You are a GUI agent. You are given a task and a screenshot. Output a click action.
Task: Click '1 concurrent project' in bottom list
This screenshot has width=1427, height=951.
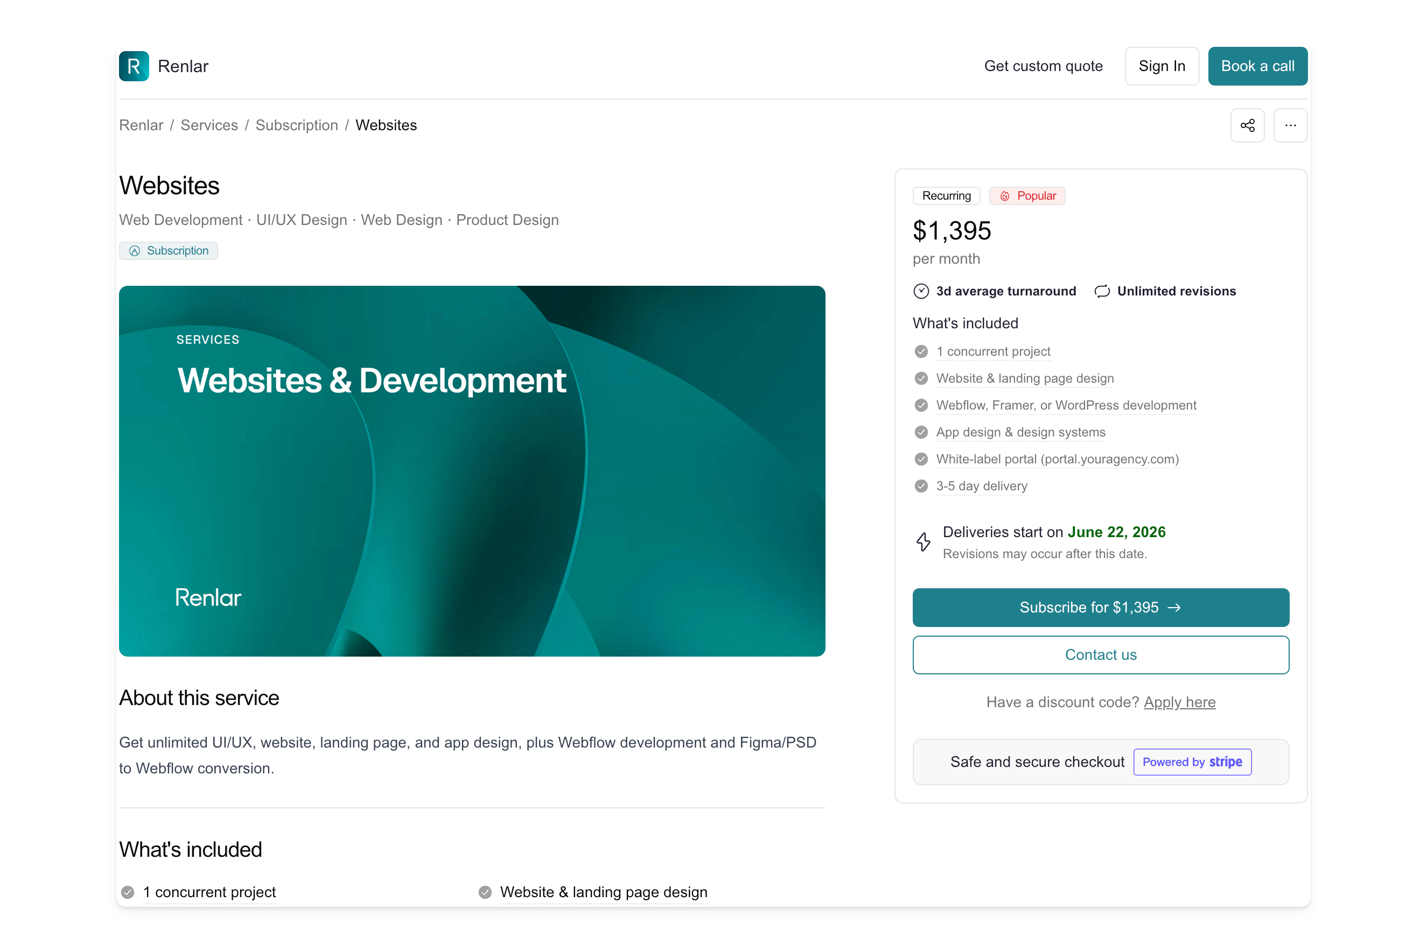pyautogui.click(x=209, y=892)
